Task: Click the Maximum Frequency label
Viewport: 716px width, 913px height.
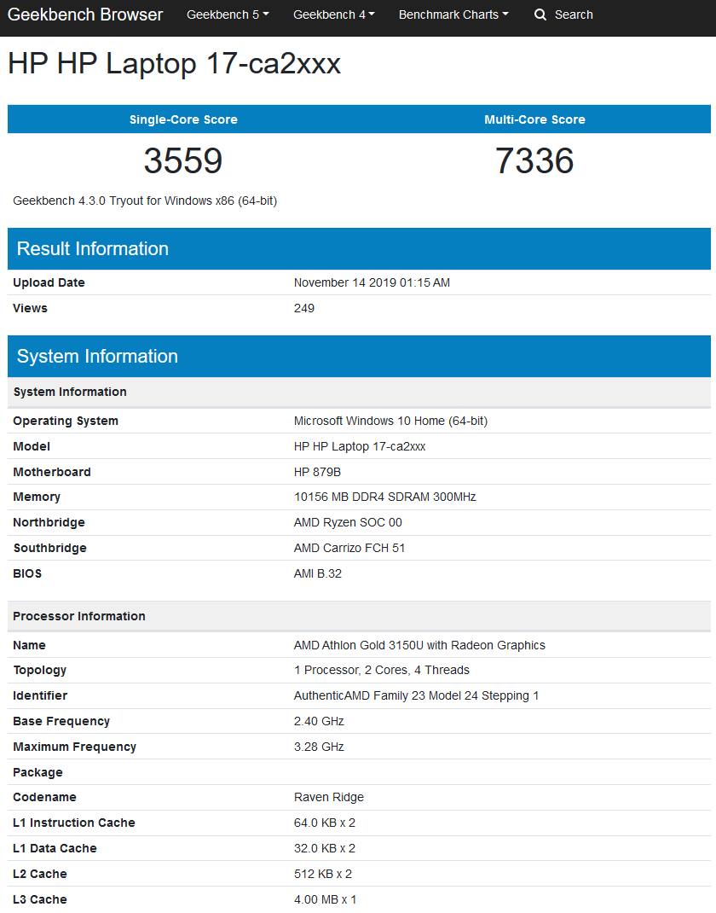Action: (74, 747)
